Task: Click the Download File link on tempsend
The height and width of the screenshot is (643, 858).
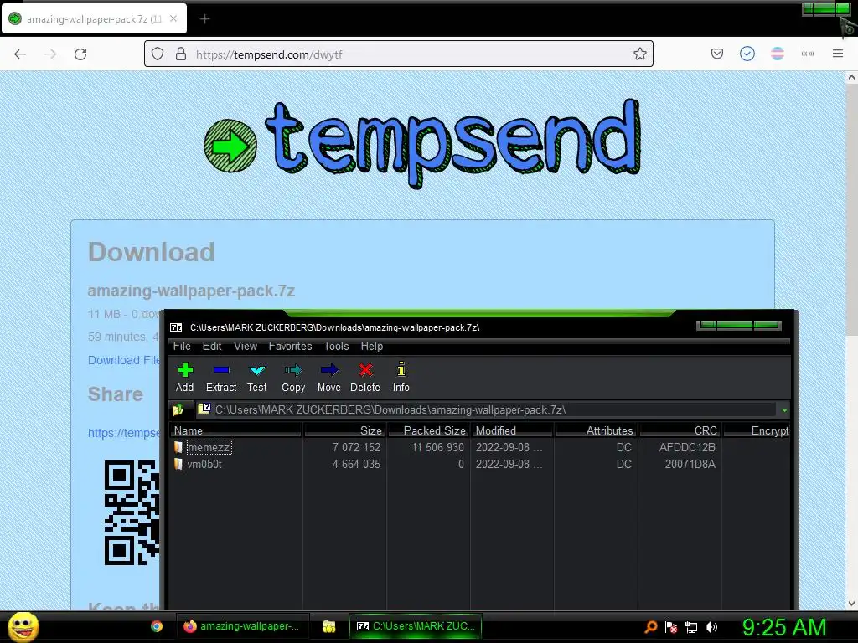Action: 124,360
